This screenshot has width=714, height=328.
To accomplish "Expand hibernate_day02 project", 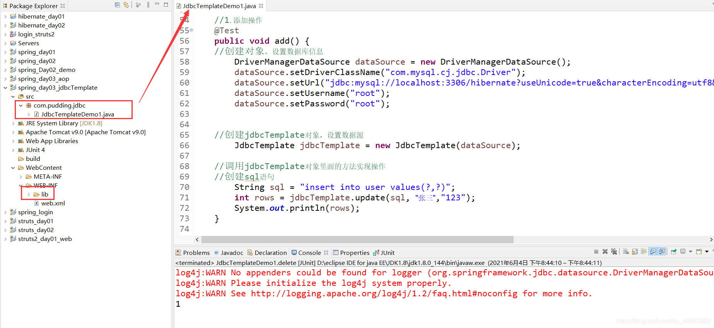I will pyautogui.click(x=5, y=25).
